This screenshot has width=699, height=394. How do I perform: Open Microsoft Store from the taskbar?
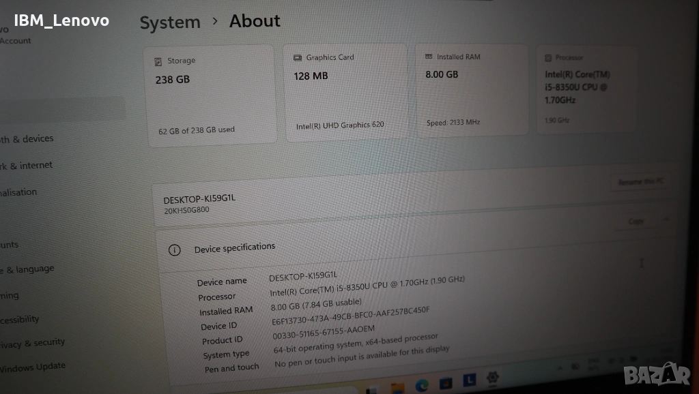coord(446,383)
